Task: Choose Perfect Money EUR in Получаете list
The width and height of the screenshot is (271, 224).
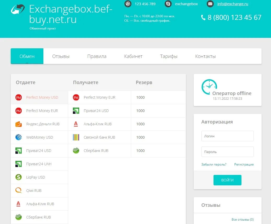Action: coord(100,98)
